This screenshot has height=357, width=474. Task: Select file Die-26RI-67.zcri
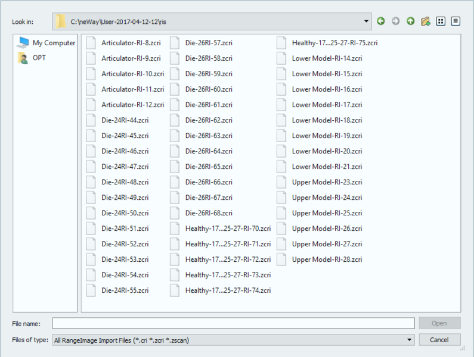tap(209, 198)
